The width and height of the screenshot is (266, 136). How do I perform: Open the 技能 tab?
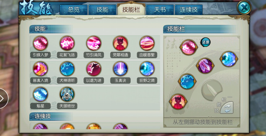(102, 10)
